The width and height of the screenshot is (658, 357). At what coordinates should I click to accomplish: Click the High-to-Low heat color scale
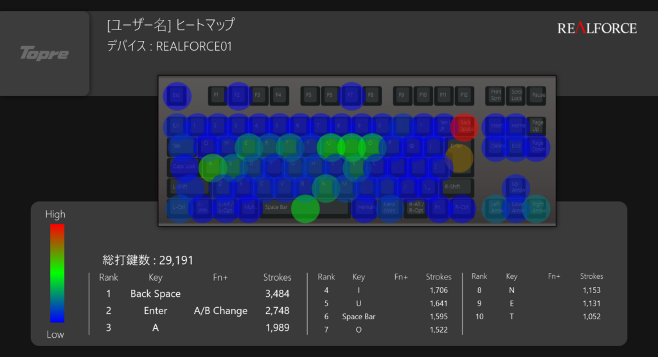tap(57, 273)
